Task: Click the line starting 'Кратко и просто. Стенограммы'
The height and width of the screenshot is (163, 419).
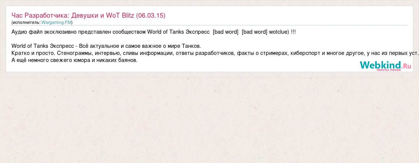Action: [x=215, y=53]
